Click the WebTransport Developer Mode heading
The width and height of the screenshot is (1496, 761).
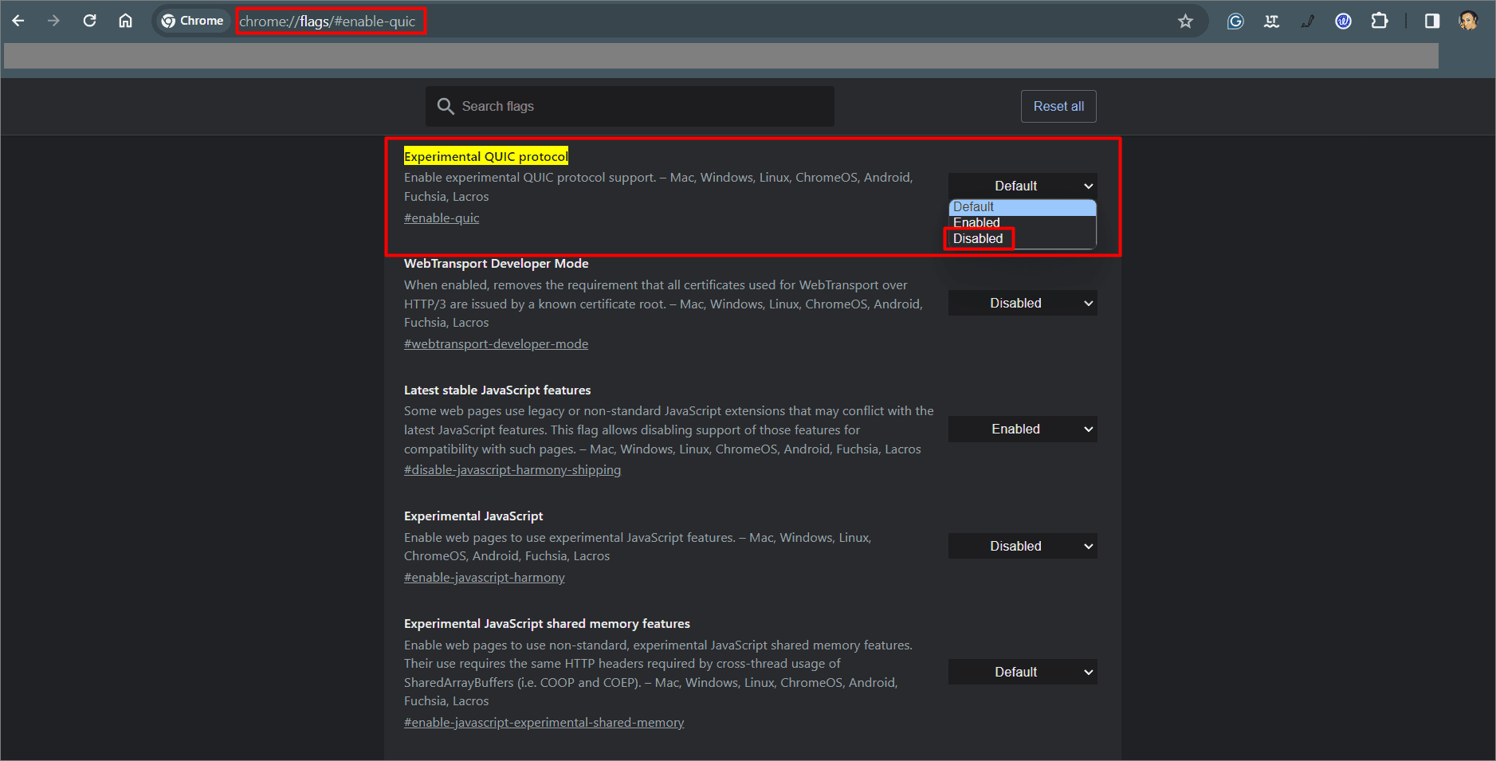click(497, 264)
